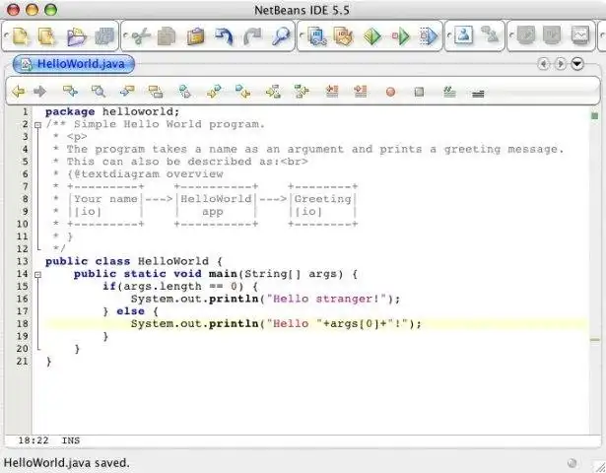Image resolution: width=606 pixels, height=473 pixels.
Task: Click the Debug Main Project green arrow icon
Action: (x=401, y=36)
